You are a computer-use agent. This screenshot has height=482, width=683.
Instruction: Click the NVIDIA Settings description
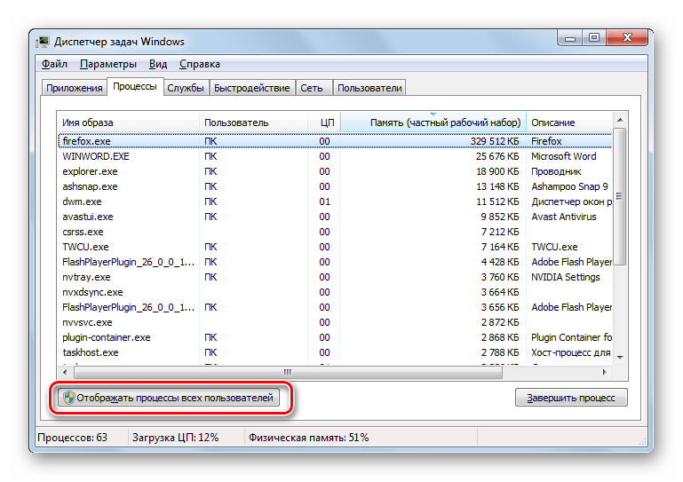[566, 277]
